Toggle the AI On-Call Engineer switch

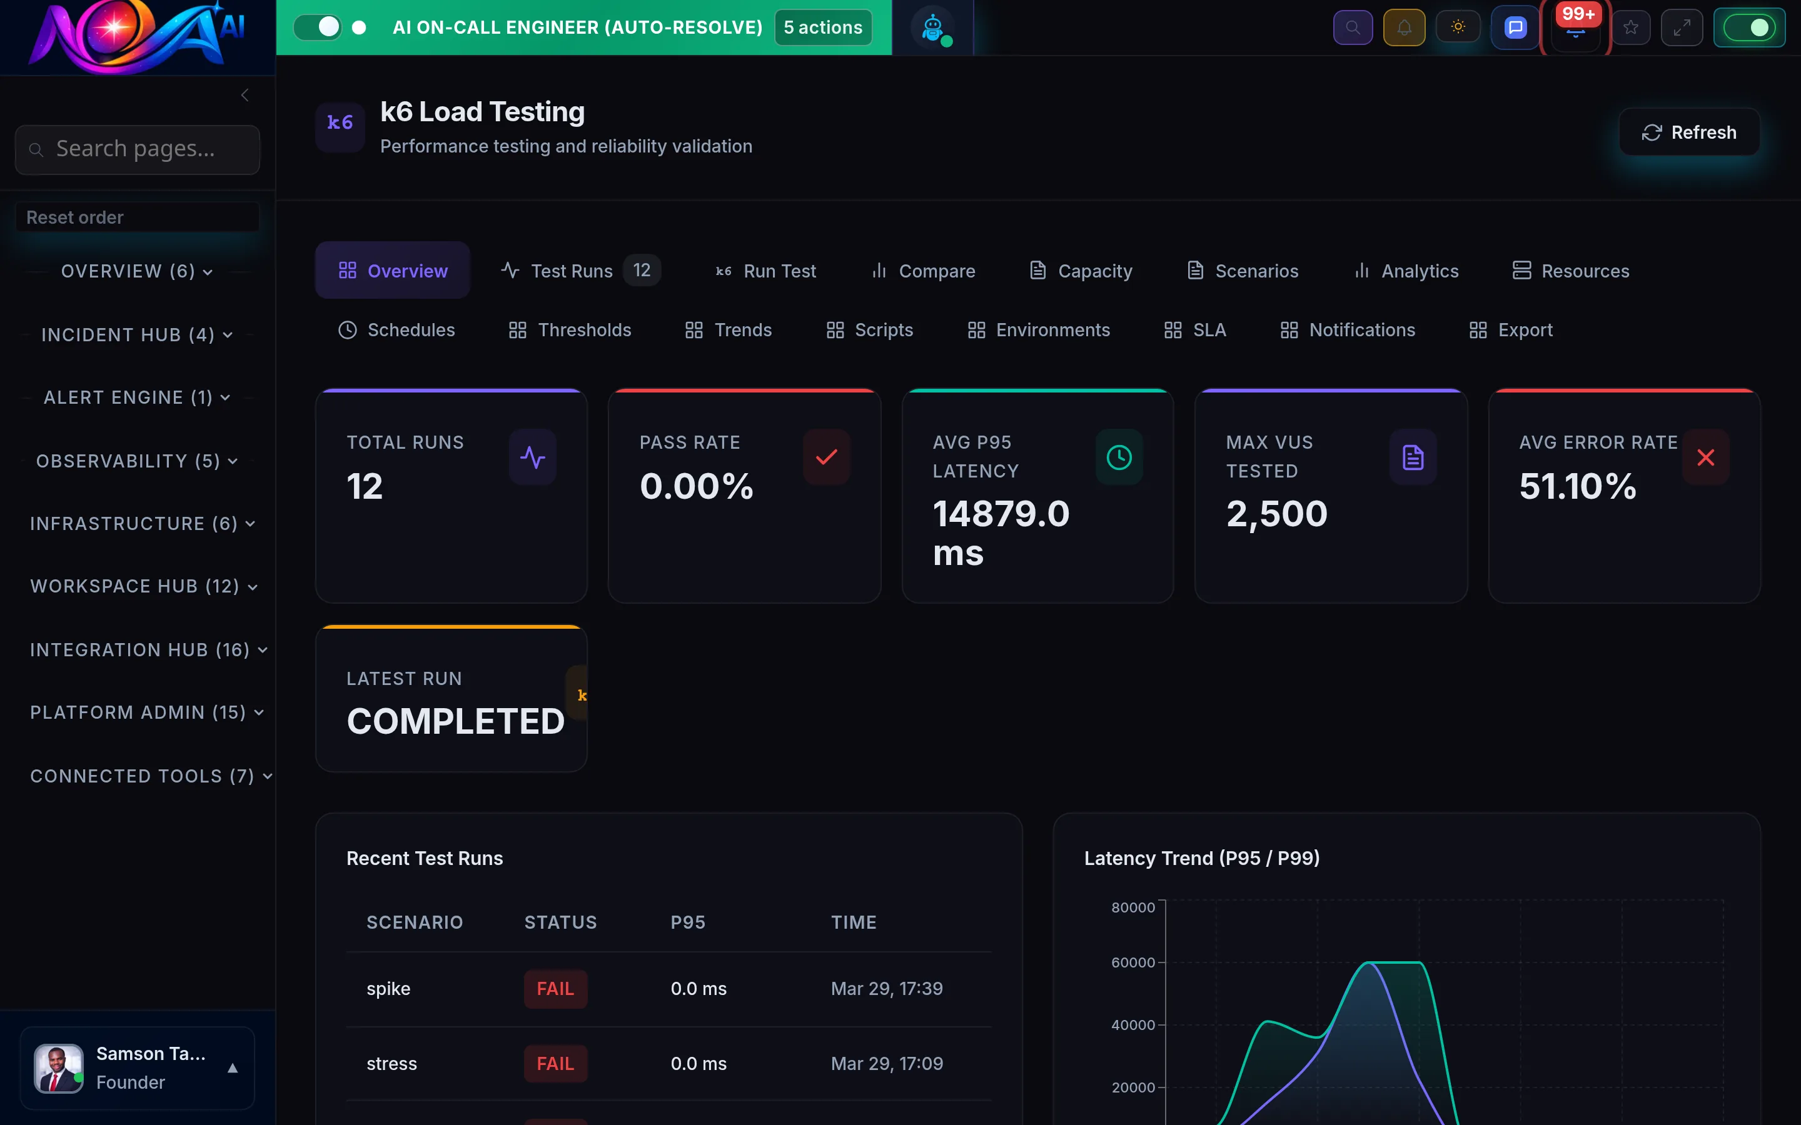click(x=318, y=27)
